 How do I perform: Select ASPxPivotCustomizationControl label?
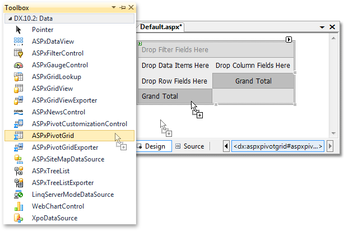pyautogui.click(x=80, y=124)
